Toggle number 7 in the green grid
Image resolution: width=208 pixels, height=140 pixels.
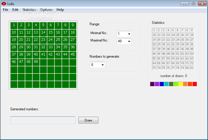pyautogui.click(x=58, y=26)
